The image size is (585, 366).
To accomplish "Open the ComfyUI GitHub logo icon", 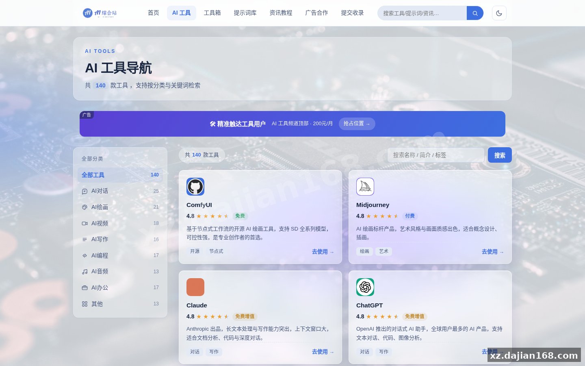I will pos(195,187).
